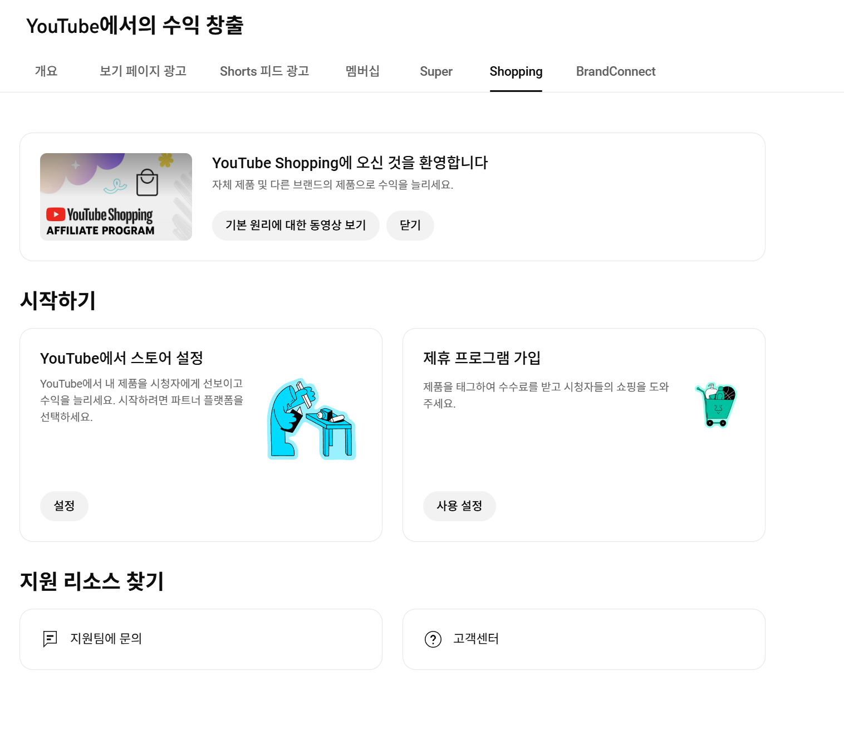
Task: Click the YouTube play logo in thumbnail
Action: [x=56, y=214]
